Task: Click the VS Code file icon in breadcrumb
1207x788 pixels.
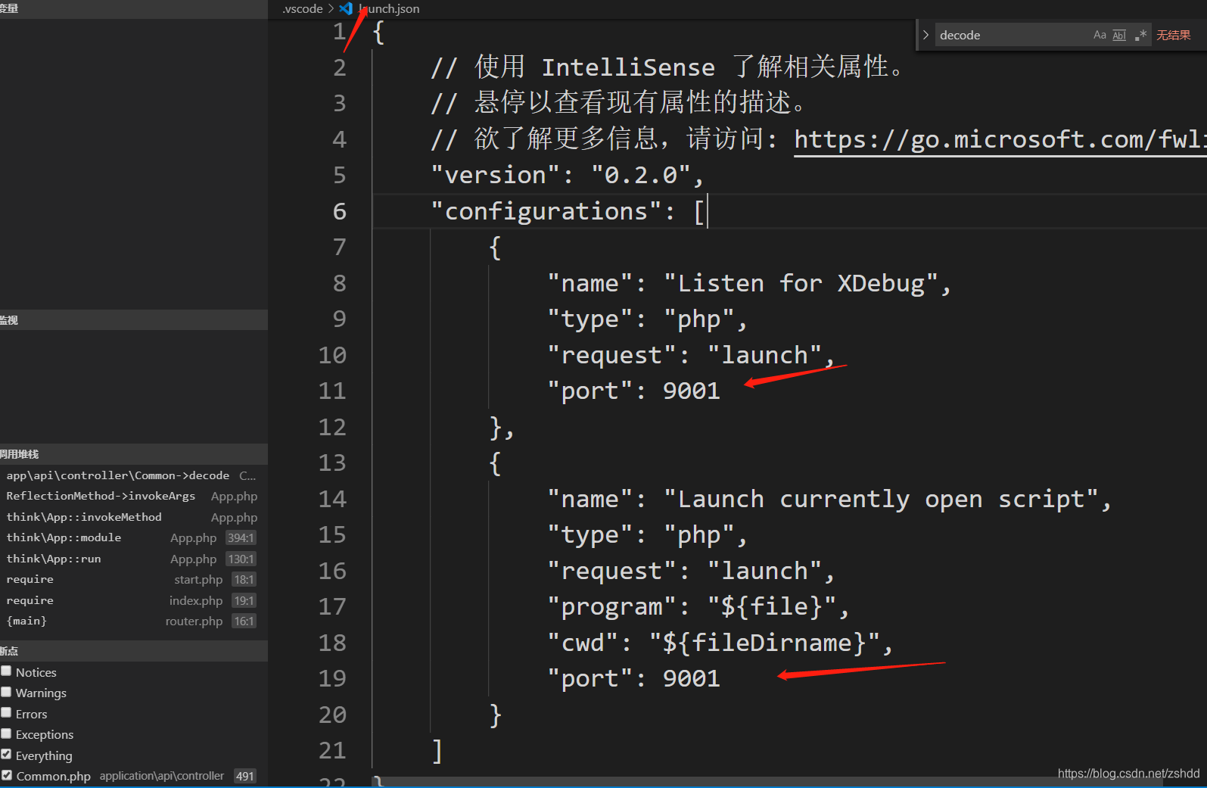Action: (346, 8)
